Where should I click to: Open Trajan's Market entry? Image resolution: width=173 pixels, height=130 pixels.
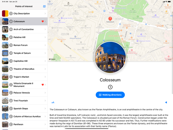[x=24, y=77]
